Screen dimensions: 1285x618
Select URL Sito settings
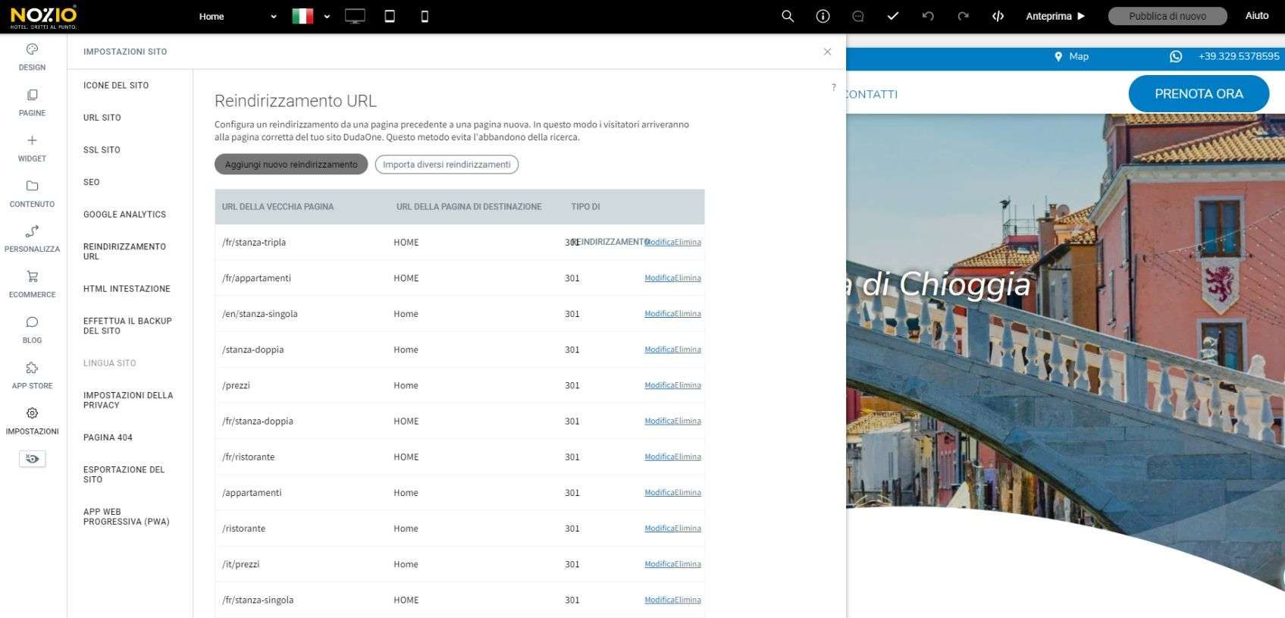102,118
